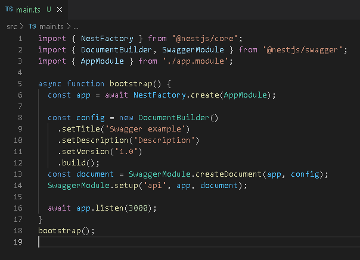Click 'DocumentBuilder' in import on line 2
The image size is (360, 260).
pyautogui.click(x=116, y=50)
